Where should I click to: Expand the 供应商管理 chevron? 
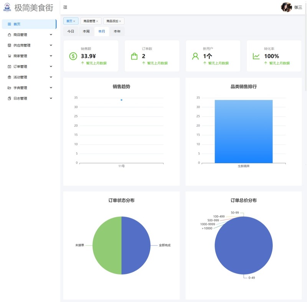[51, 45]
